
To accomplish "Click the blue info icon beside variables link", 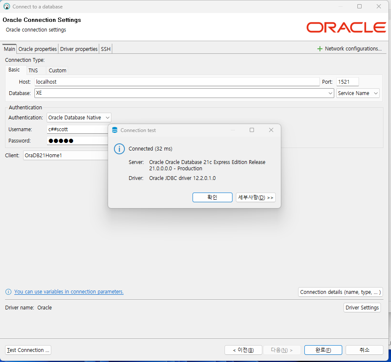I will pyautogui.click(x=8, y=292).
